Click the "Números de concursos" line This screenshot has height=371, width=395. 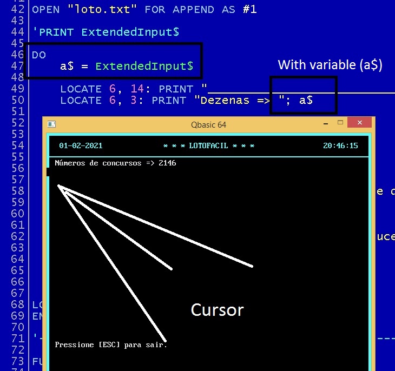(x=115, y=163)
